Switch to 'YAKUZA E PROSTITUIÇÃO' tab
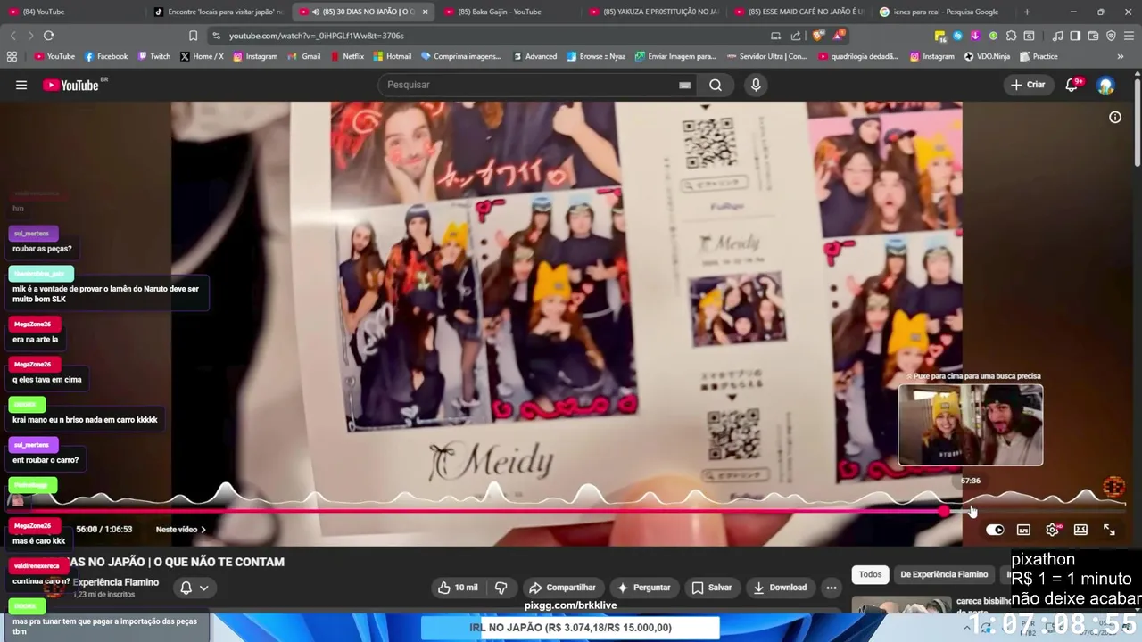This screenshot has width=1142, height=642. tap(654, 12)
